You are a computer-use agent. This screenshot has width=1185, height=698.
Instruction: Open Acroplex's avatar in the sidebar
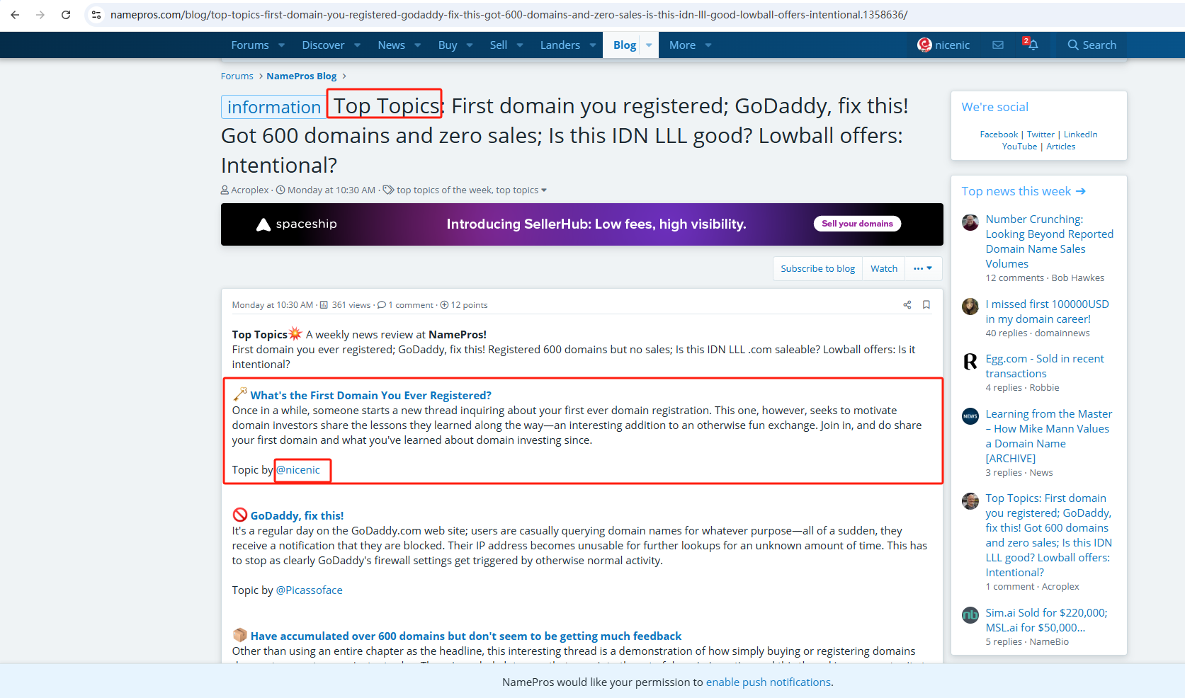coord(970,501)
